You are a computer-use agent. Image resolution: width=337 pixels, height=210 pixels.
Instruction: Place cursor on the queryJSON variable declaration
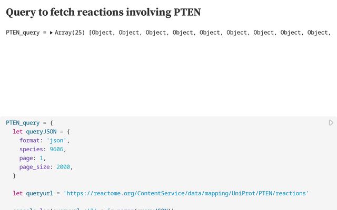41,132
